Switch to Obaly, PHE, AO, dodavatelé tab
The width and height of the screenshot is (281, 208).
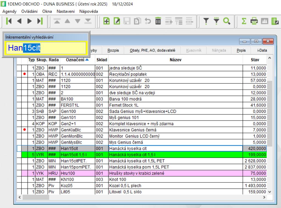tap(153, 50)
